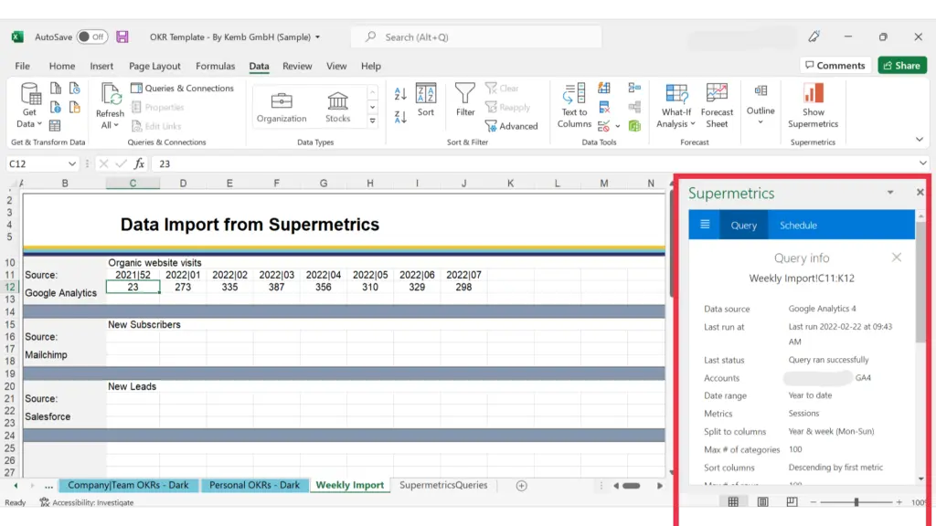Click the Flash Fill icon

604,89
